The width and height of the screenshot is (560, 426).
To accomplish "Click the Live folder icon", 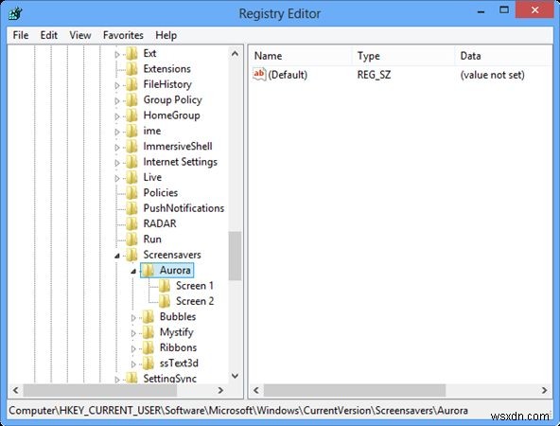I will tap(131, 177).
